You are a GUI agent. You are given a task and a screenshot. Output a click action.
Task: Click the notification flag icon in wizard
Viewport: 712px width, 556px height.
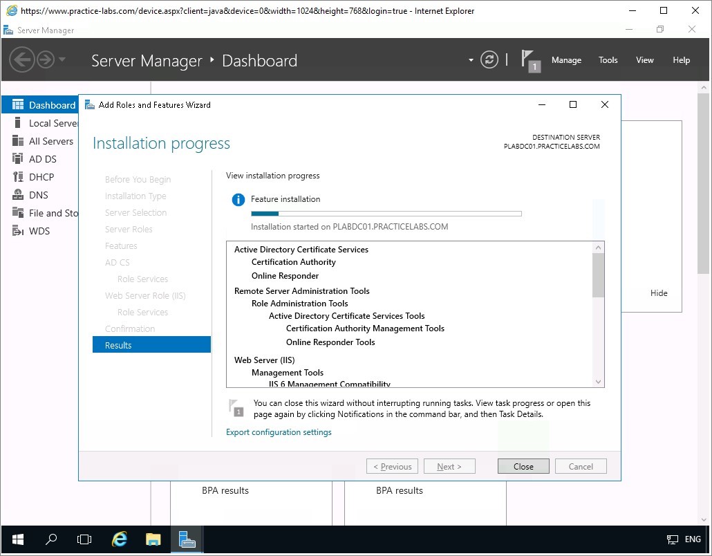pyautogui.click(x=236, y=407)
